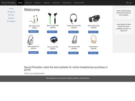Open Deals and offer page
This screenshot has width=135, height=101.
[79, 3]
